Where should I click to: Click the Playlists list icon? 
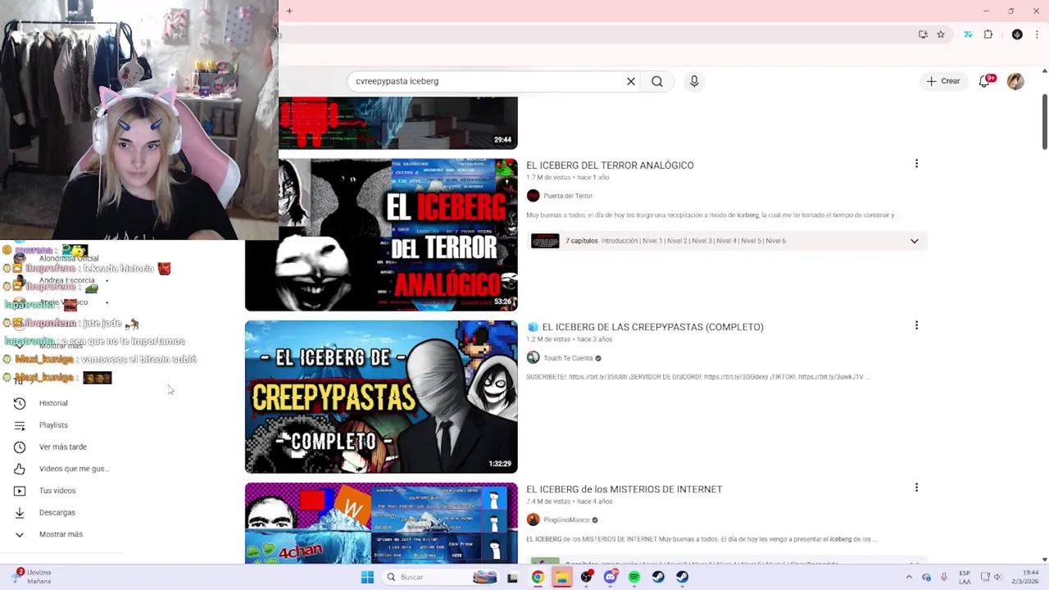(20, 425)
